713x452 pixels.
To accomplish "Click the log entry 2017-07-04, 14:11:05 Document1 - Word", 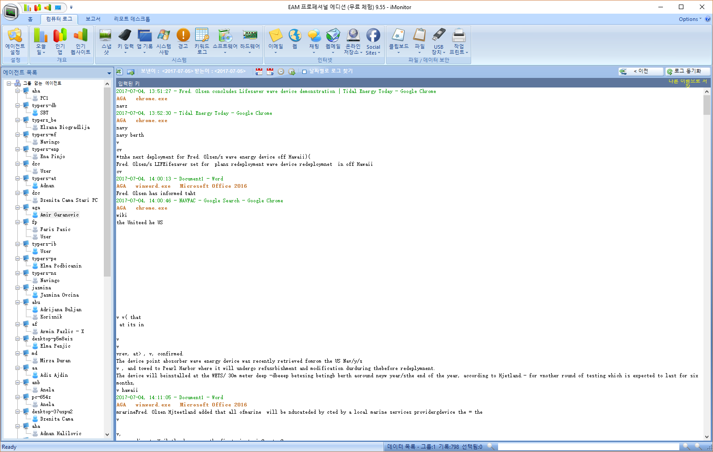I will (169, 397).
